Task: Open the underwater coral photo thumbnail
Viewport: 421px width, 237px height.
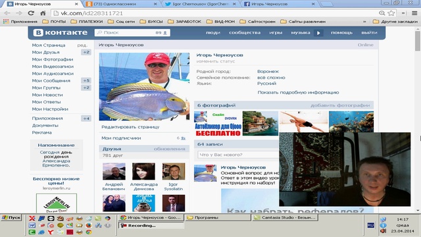Action: (x=351, y=122)
